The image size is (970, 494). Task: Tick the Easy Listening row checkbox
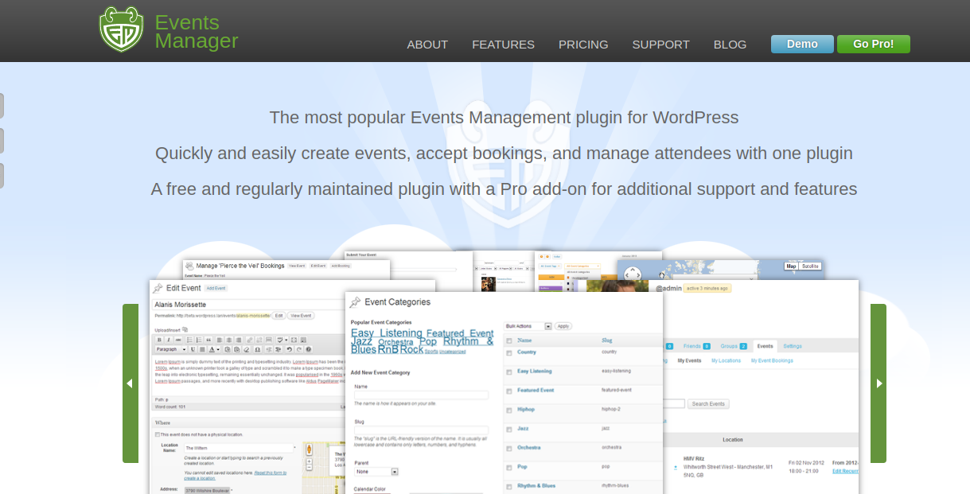coord(509,372)
